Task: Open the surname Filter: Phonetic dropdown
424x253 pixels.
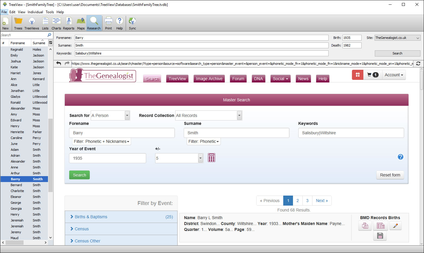Action: [x=204, y=141]
